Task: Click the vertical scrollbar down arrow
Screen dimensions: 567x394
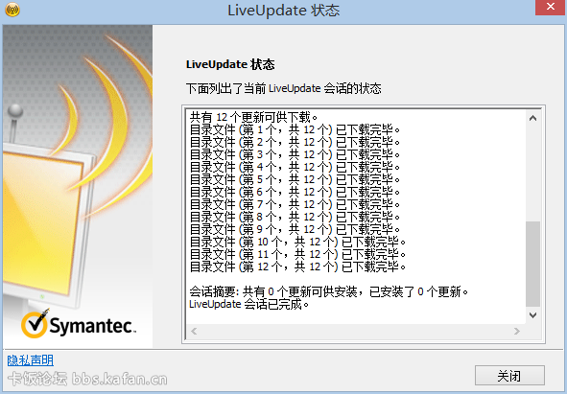Action: pos(532,315)
